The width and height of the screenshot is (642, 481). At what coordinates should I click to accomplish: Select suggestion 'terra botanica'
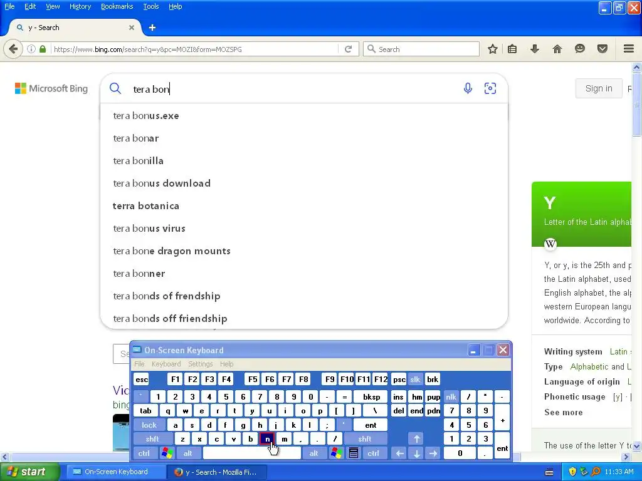point(304,205)
